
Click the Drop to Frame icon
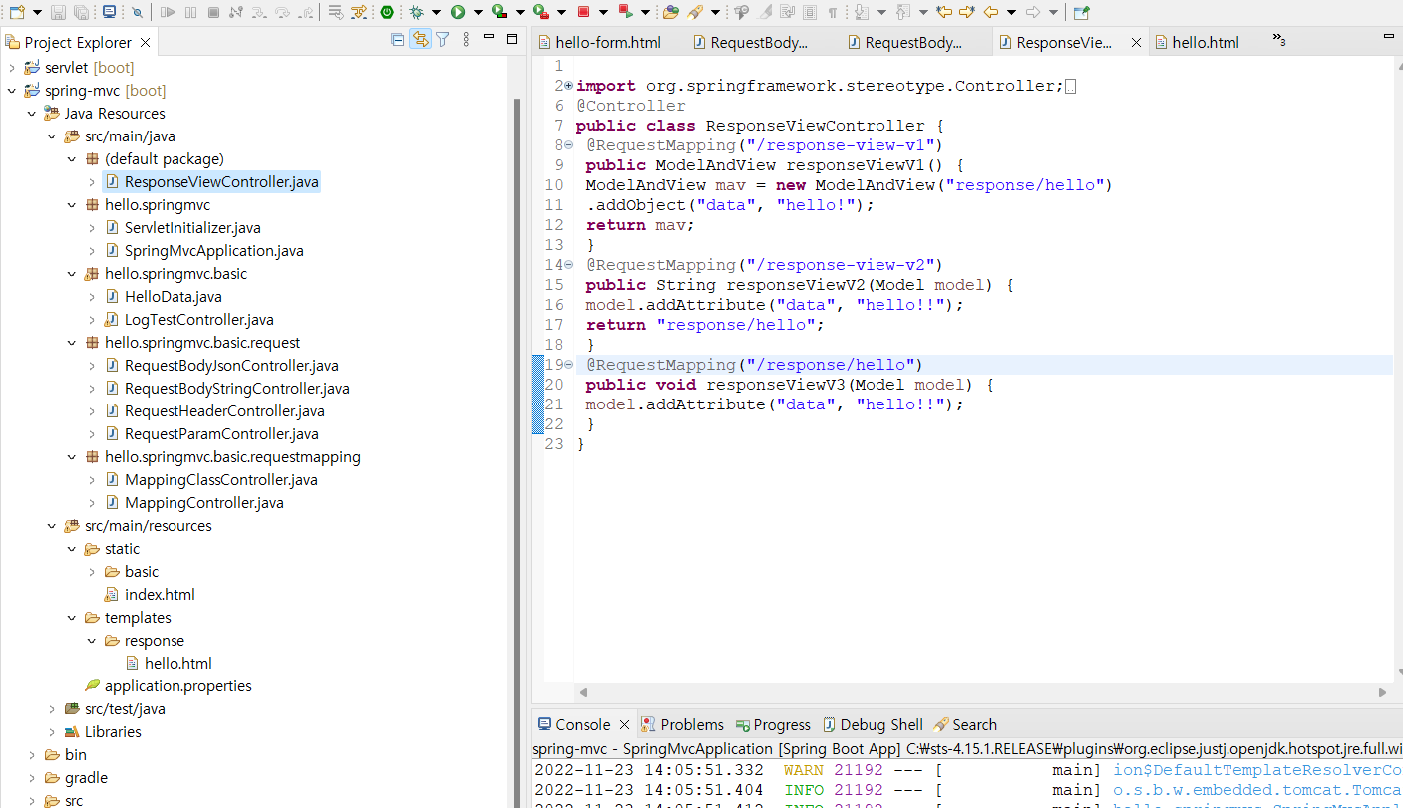coord(336,12)
